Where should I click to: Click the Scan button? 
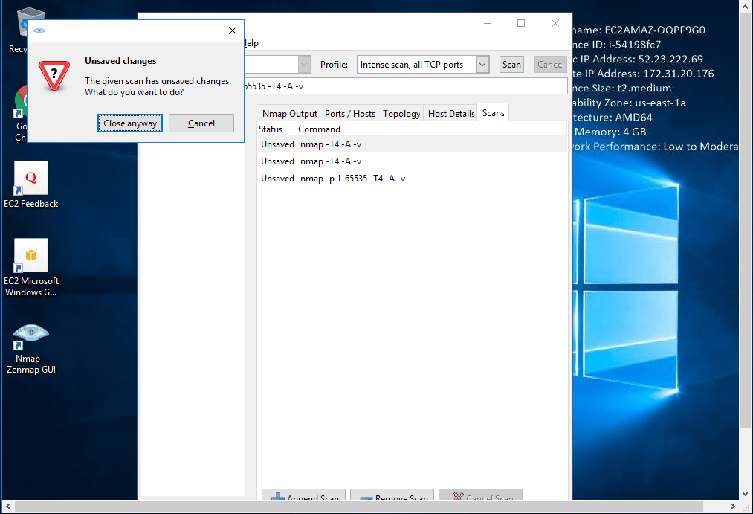click(511, 65)
